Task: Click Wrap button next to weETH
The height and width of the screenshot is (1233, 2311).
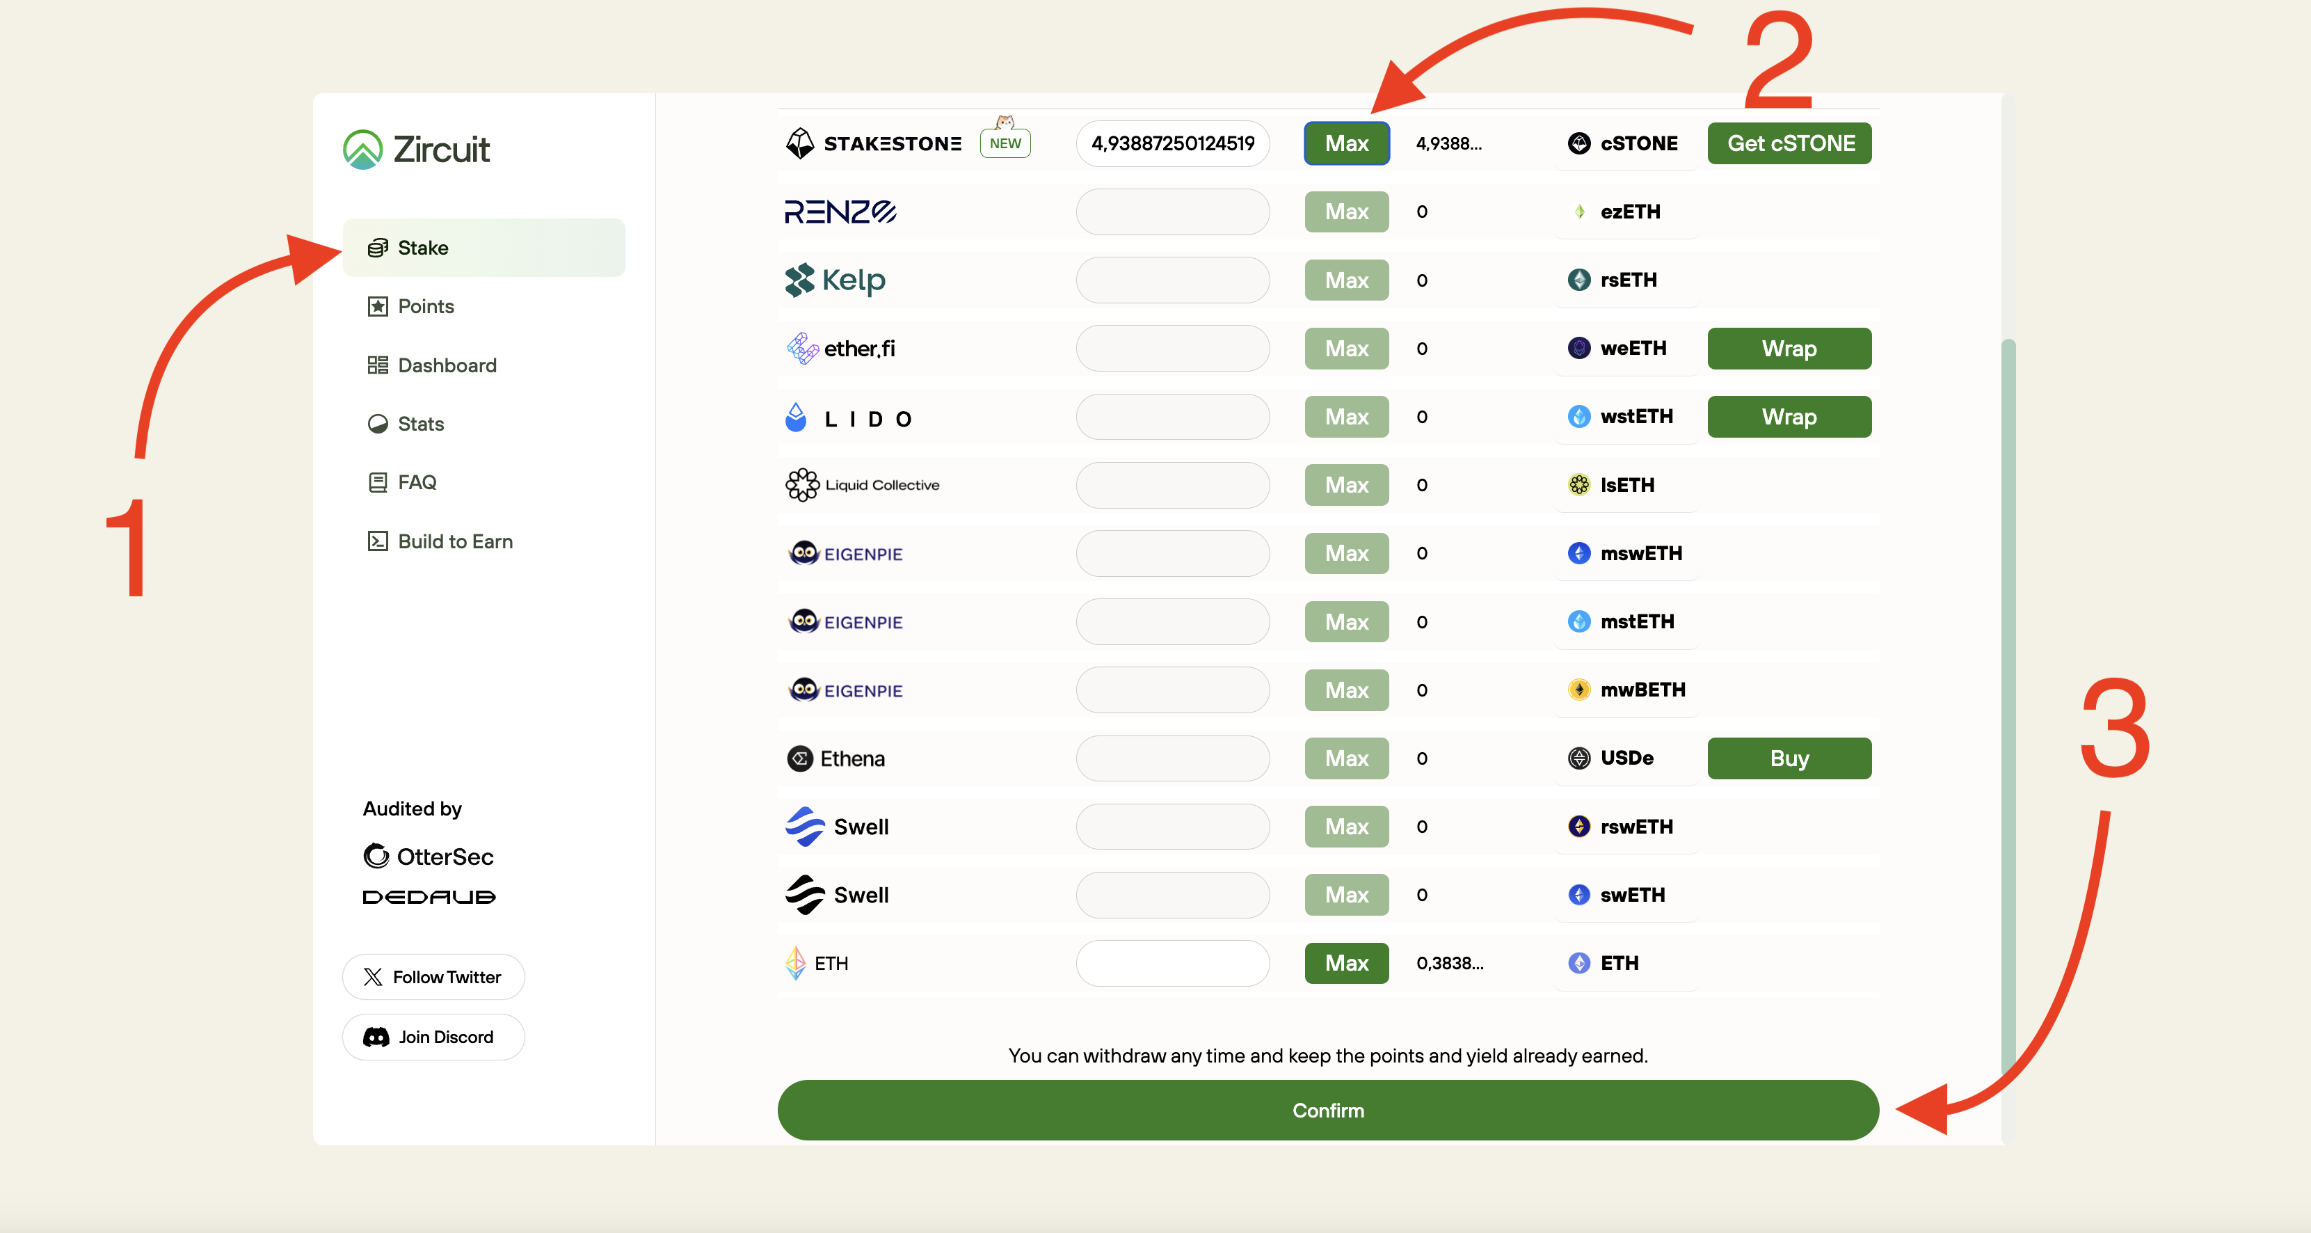Action: click(x=1789, y=348)
